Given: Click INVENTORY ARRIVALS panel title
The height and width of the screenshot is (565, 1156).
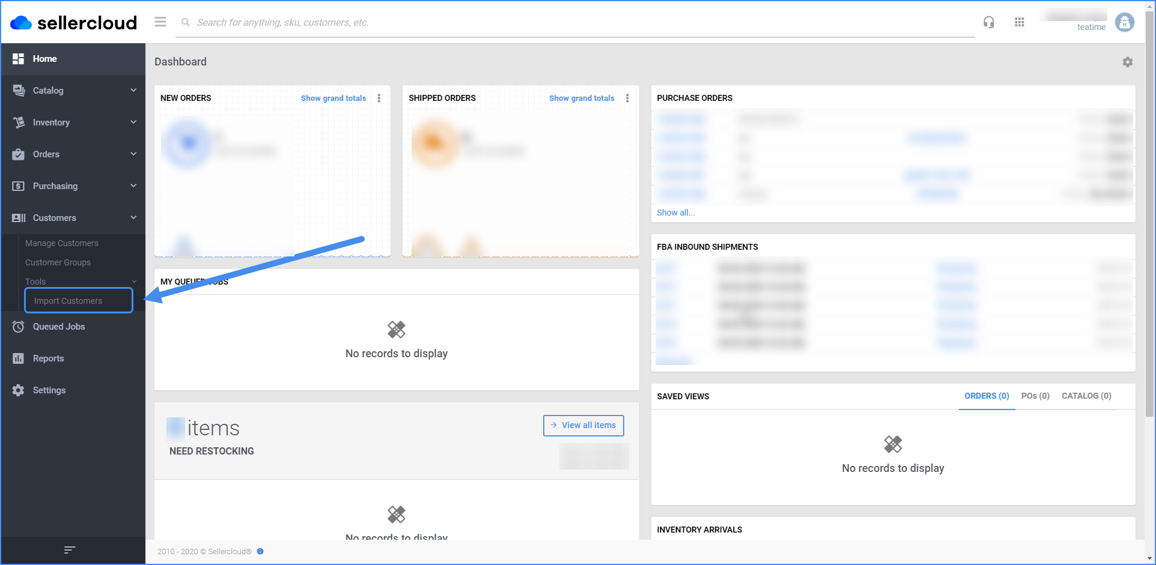Looking at the screenshot, I should (x=699, y=530).
